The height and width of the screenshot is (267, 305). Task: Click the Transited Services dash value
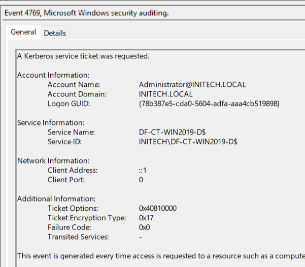coord(141,237)
